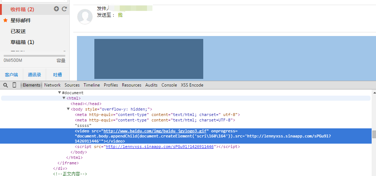Click the DevTools vertical scrollbar thumb
The image size is (376, 176).
pyautogui.click(x=374, y=134)
